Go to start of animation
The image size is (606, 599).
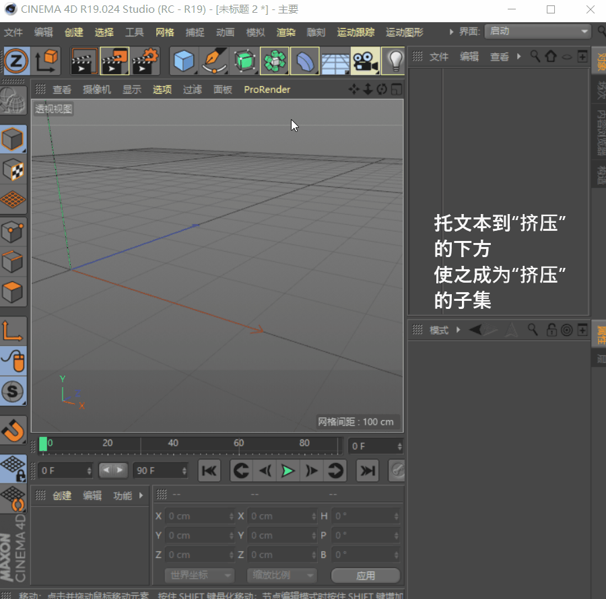[209, 470]
